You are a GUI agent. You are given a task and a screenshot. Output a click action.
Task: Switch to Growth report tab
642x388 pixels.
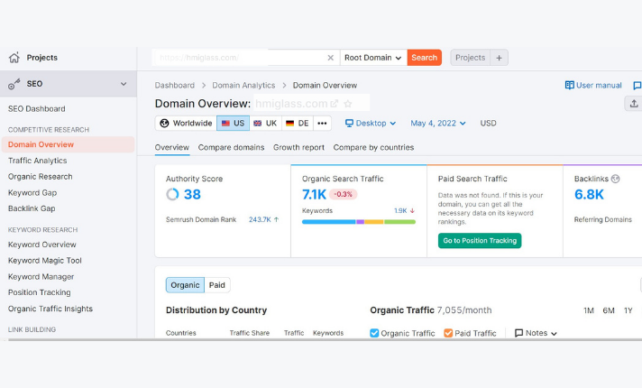(298, 147)
